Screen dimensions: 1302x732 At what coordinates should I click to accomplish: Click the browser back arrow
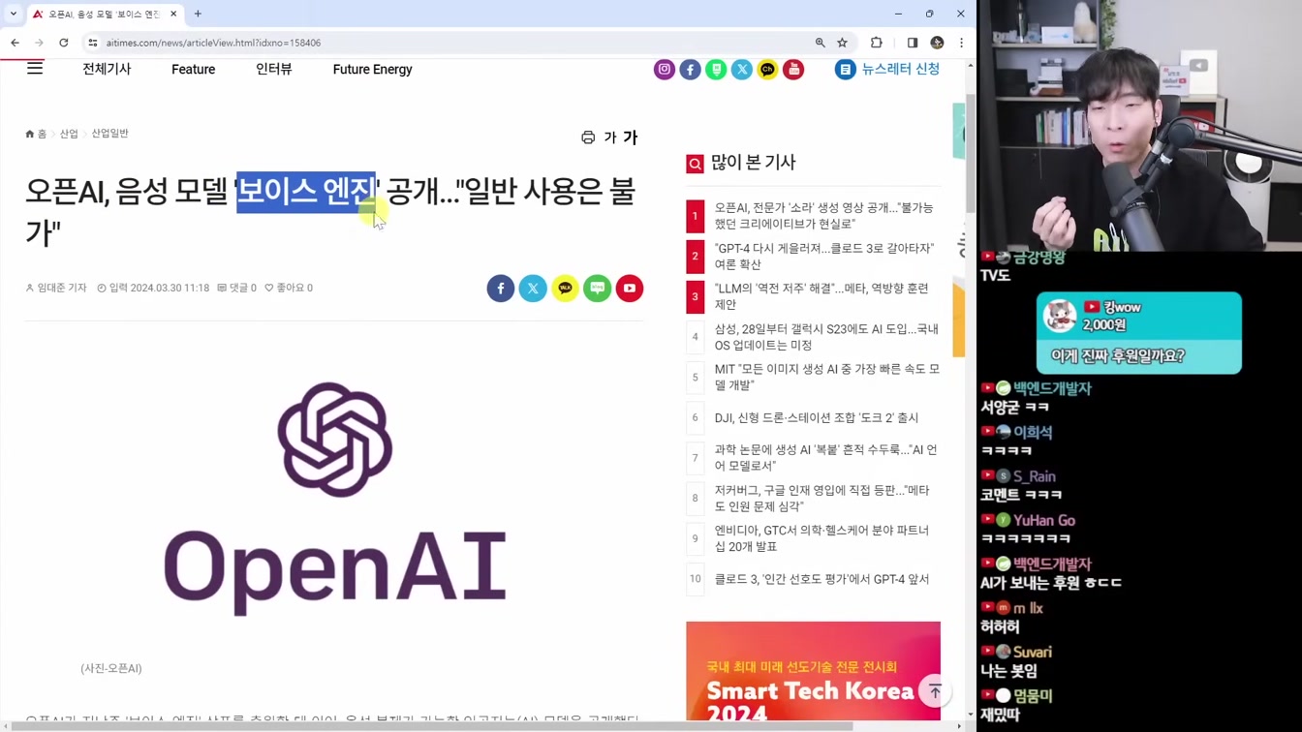[15, 43]
